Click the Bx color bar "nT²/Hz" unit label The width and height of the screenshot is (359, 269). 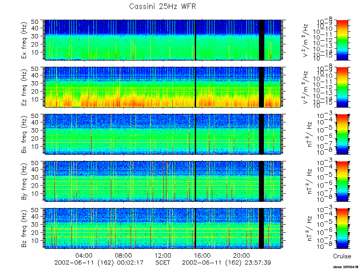coord(309,134)
